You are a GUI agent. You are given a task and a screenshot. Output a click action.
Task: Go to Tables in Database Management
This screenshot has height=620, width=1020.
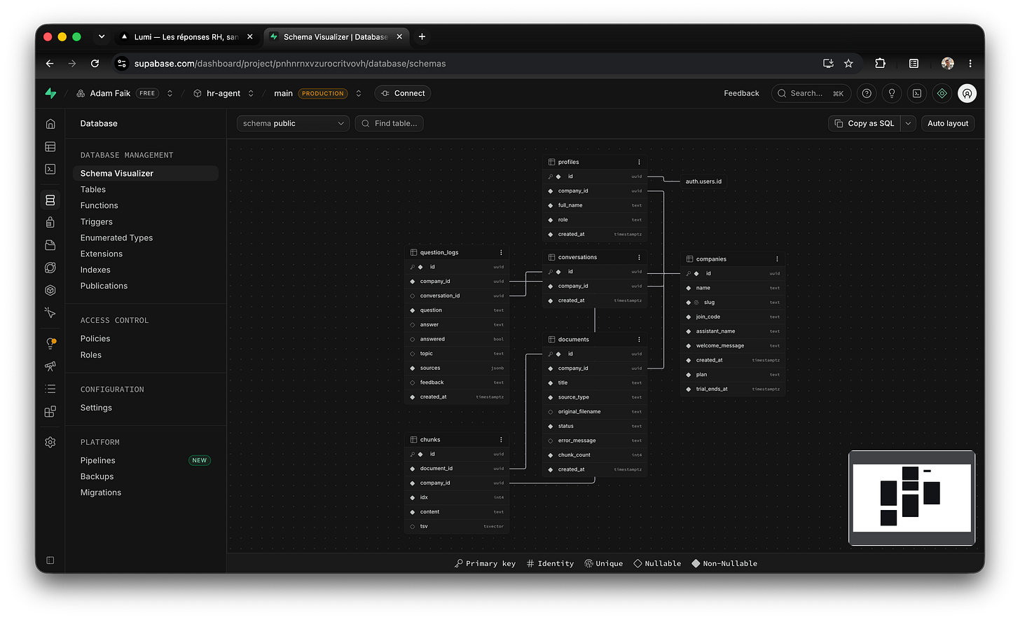pos(93,189)
